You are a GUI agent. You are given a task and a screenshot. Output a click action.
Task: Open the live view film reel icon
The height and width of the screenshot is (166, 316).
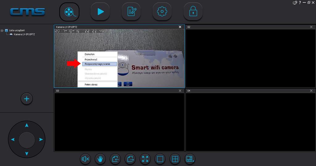(x=69, y=12)
